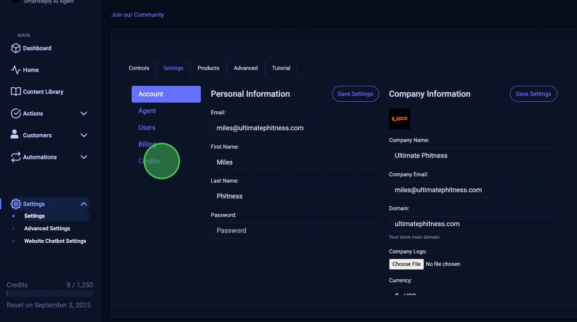Click the Password input field
This screenshot has height=322, width=577.
tap(294, 230)
